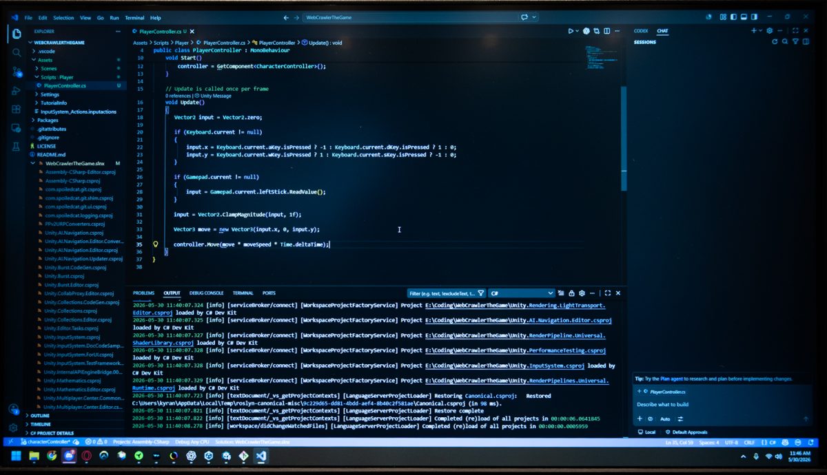The image size is (827, 475).
Task: Open the Output panel settings gear
Action: coord(582,293)
